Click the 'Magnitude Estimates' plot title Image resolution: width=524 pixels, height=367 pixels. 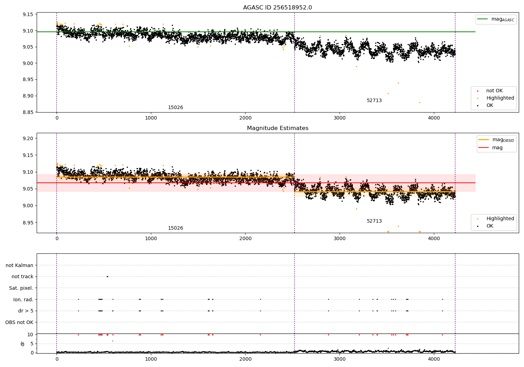tap(277, 128)
